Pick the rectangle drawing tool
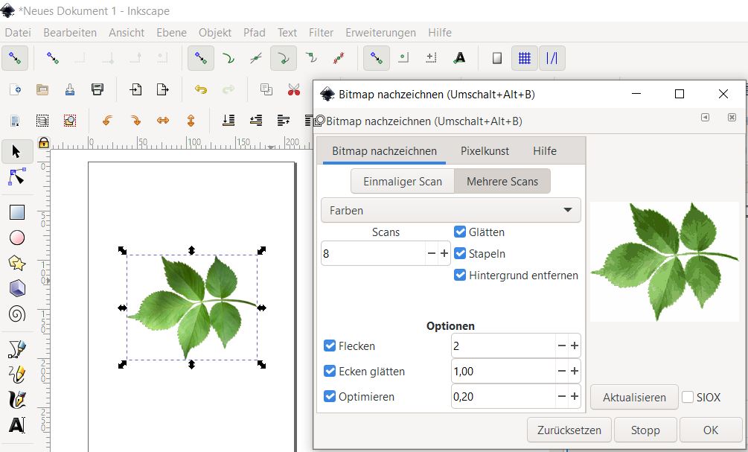The width and height of the screenshot is (748, 452). click(x=16, y=213)
